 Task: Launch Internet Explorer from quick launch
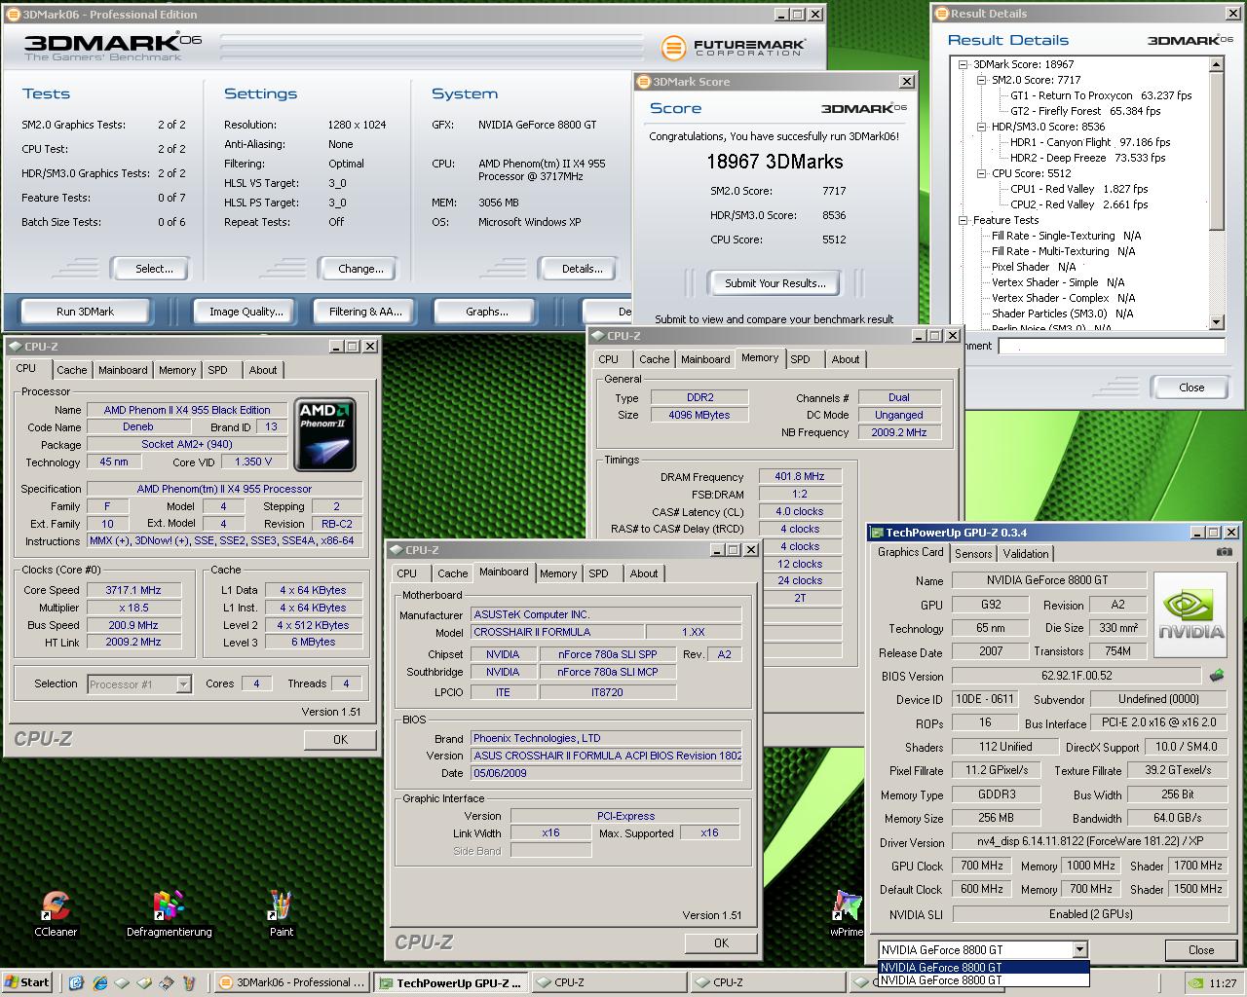(x=99, y=982)
